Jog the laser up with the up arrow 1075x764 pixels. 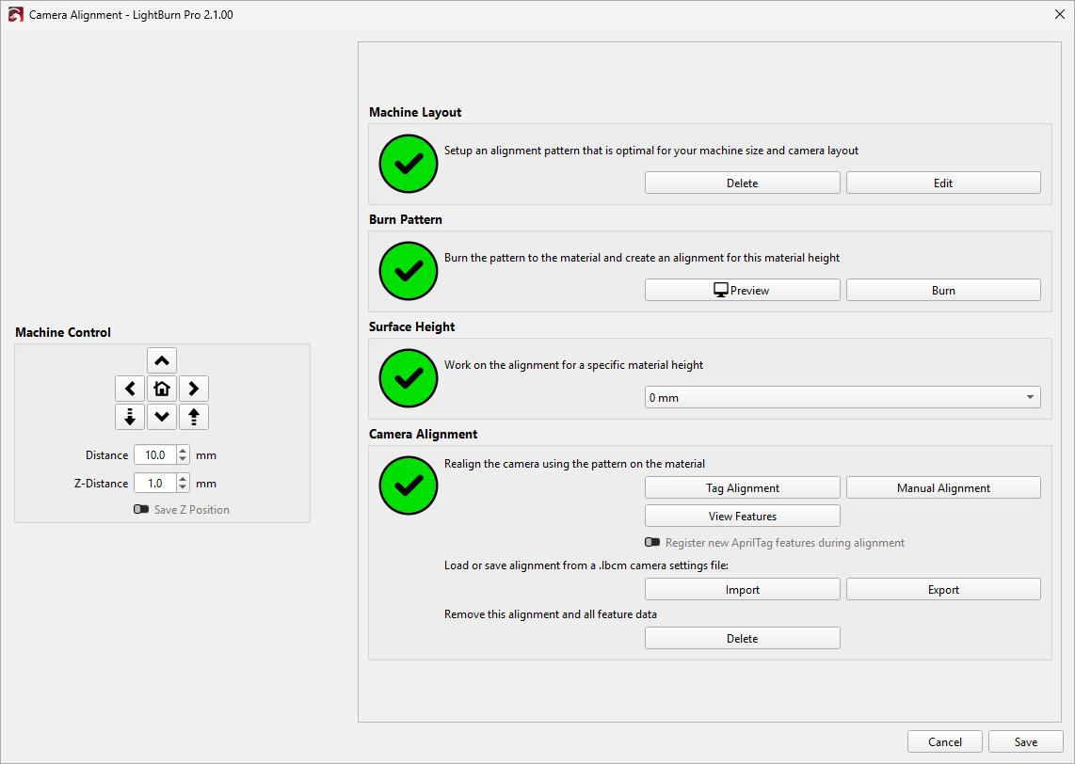coord(161,360)
